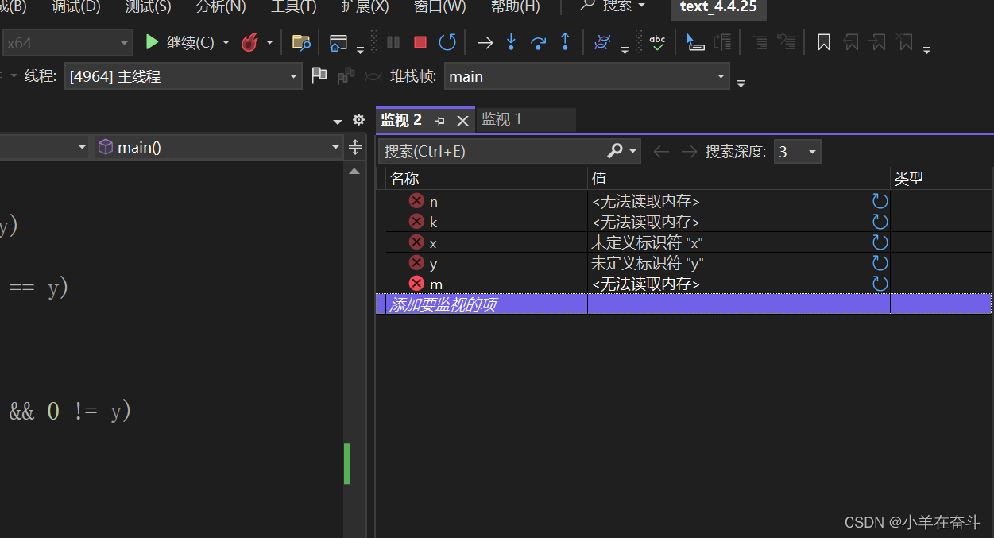
Task: Stop debugging with the red square
Action: pos(420,42)
